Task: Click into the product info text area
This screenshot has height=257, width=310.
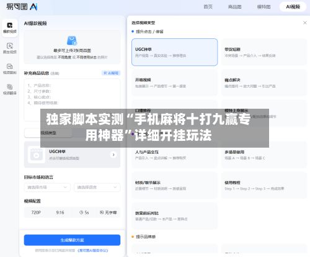Action: 72,100
